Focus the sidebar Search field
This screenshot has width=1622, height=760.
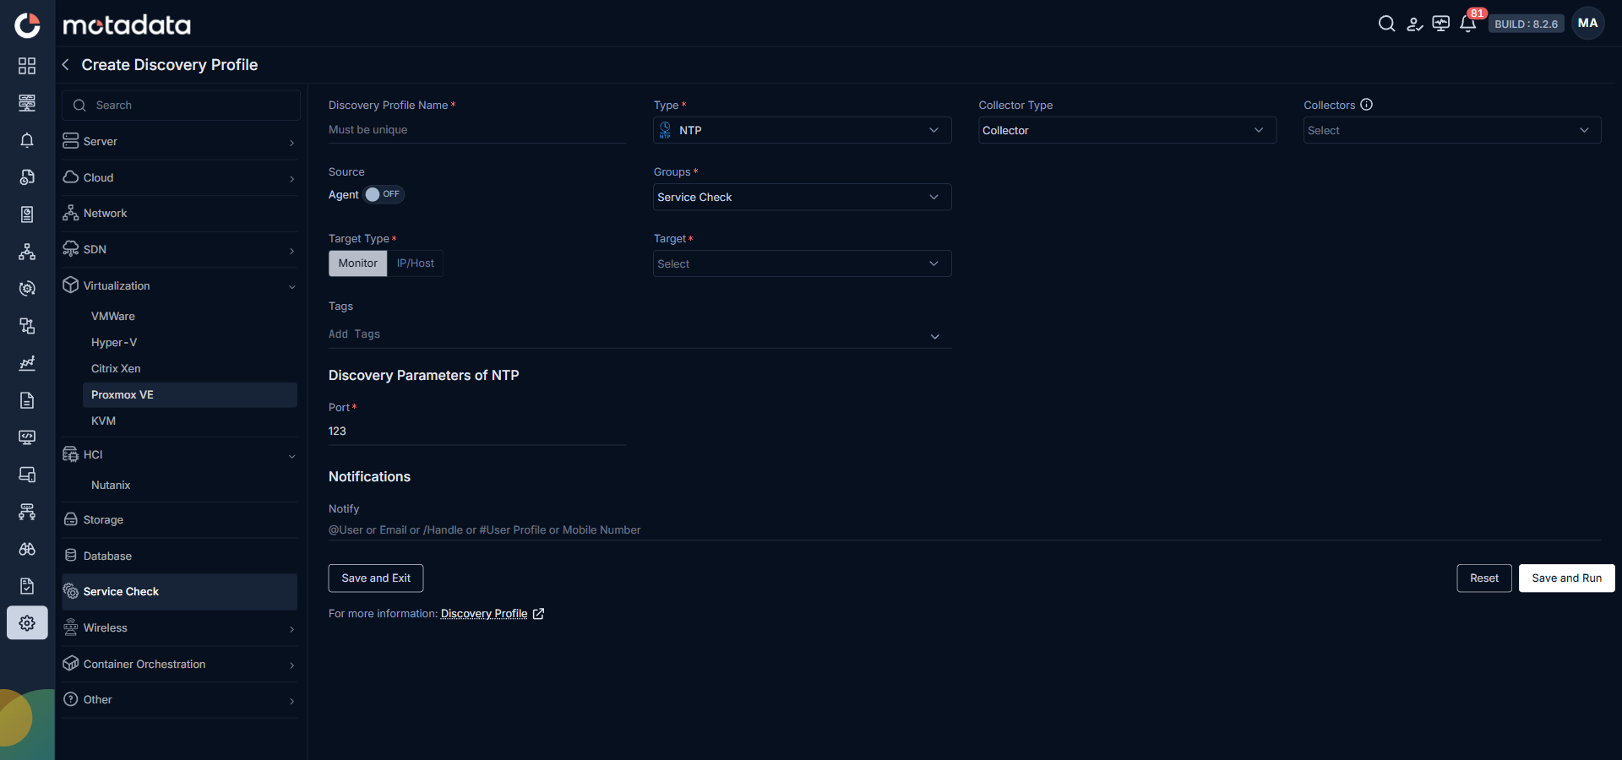[x=181, y=106]
